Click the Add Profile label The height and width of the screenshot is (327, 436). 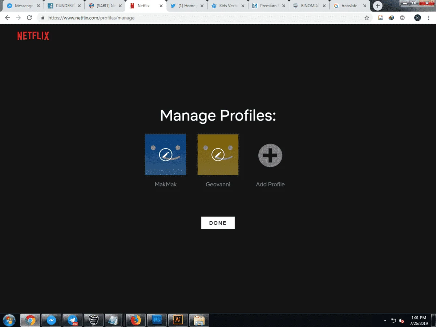[x=270, y=184]
